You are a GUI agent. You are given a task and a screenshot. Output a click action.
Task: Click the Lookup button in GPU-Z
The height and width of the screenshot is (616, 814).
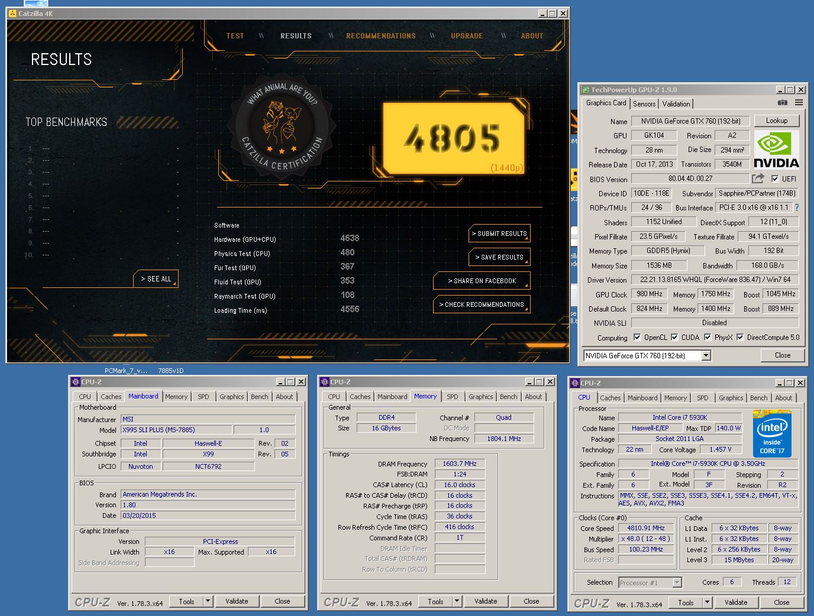pyautogui.click(x=777, y=121)
